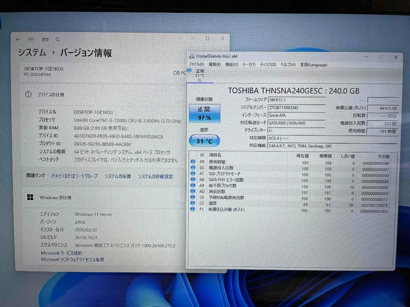
Task: Click the back arrow in Settings
Action: tap(18, 39)
